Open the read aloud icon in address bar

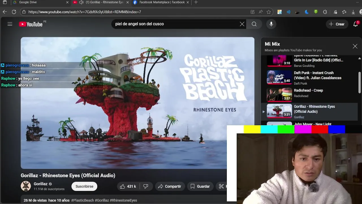click(x=261, y=12)
